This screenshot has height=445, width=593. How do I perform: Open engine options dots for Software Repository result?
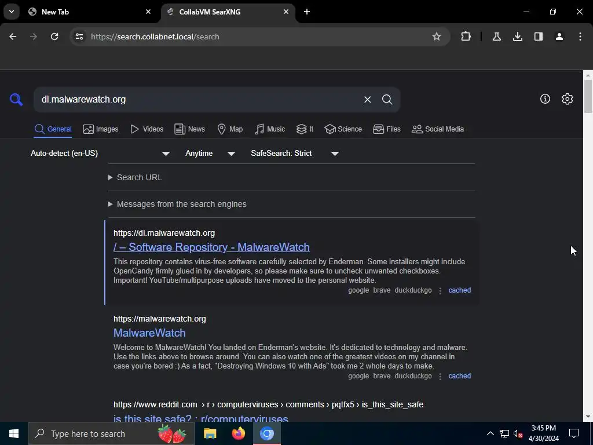coord(440,291)
